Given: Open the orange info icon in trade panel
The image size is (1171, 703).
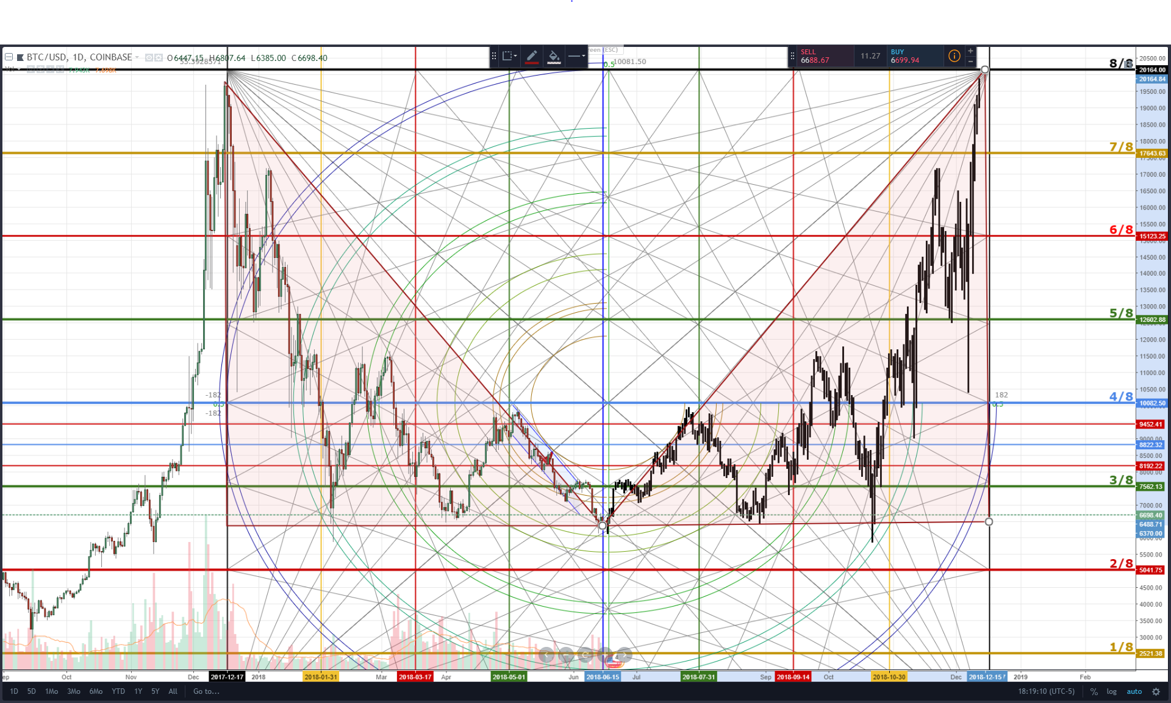Looking at the screenshot, I should click(x=954, y=56).
